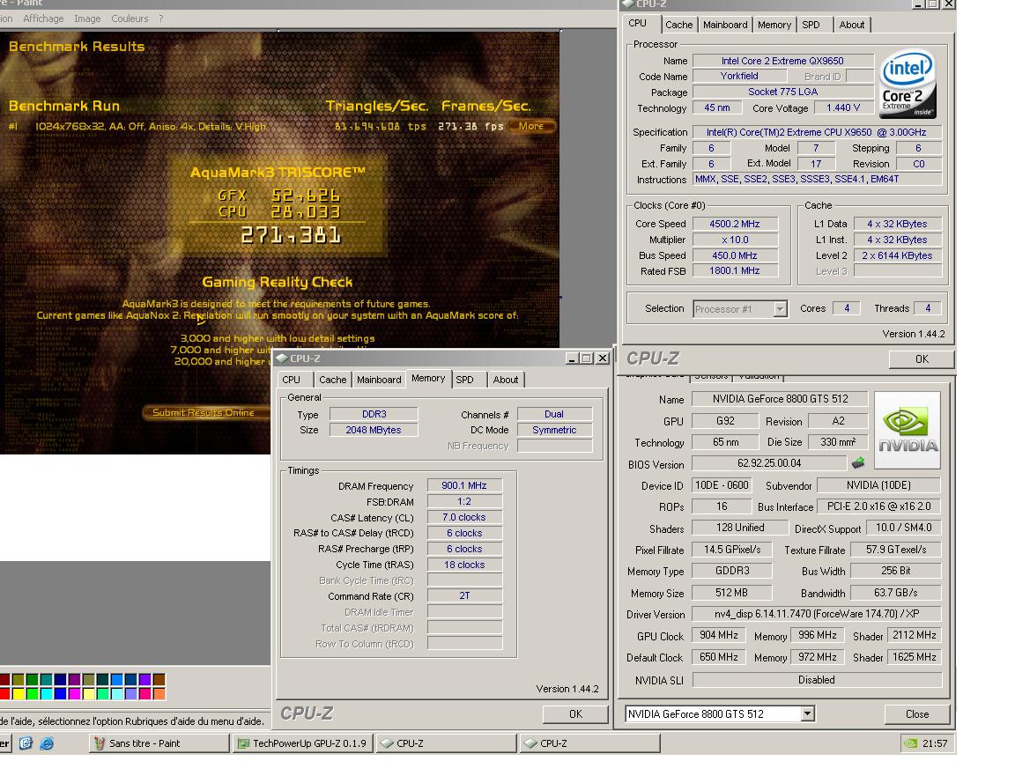This screenshot has width=1015, height=761.
Task: Click Submit Results Online in AquaMark
Action: coord(204,413)
